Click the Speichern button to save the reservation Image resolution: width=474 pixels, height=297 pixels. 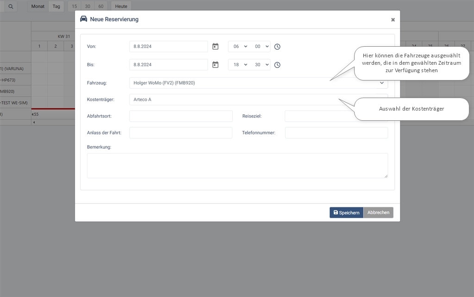tap(346, 212)
